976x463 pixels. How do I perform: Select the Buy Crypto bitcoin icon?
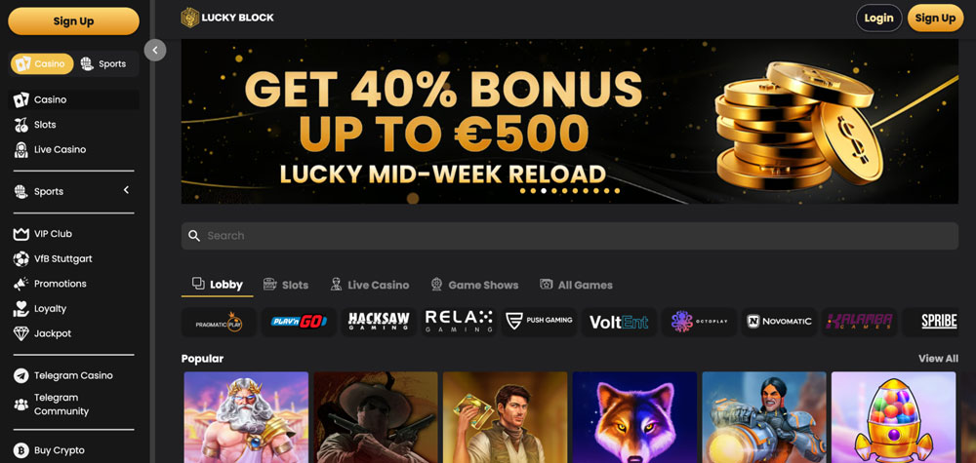point(21,450)
